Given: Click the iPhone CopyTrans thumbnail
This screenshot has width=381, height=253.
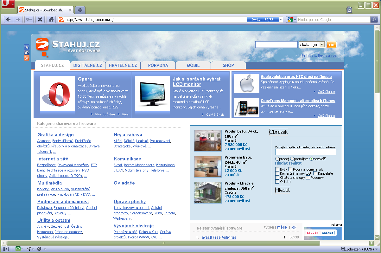Looking at the screenshot, I should pos(247,107).
